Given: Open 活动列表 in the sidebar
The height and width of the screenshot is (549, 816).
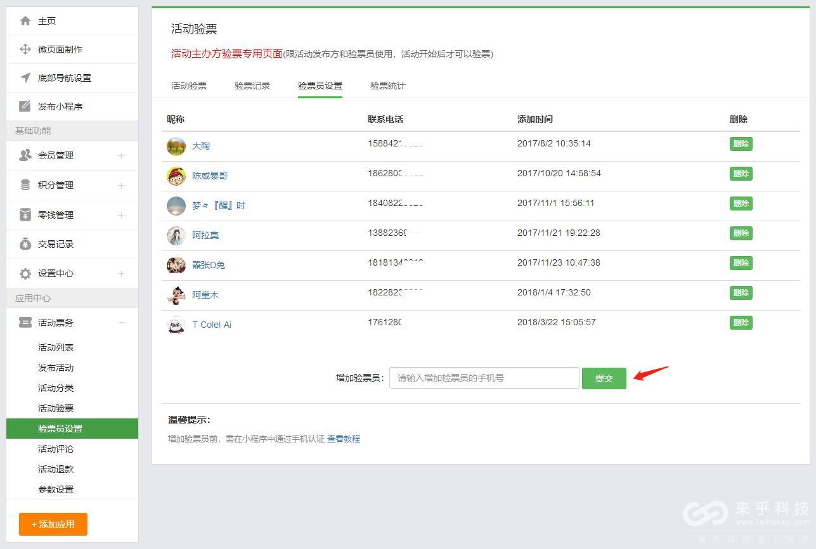Looking at the screenshot, I should click(x=56, y=347).
